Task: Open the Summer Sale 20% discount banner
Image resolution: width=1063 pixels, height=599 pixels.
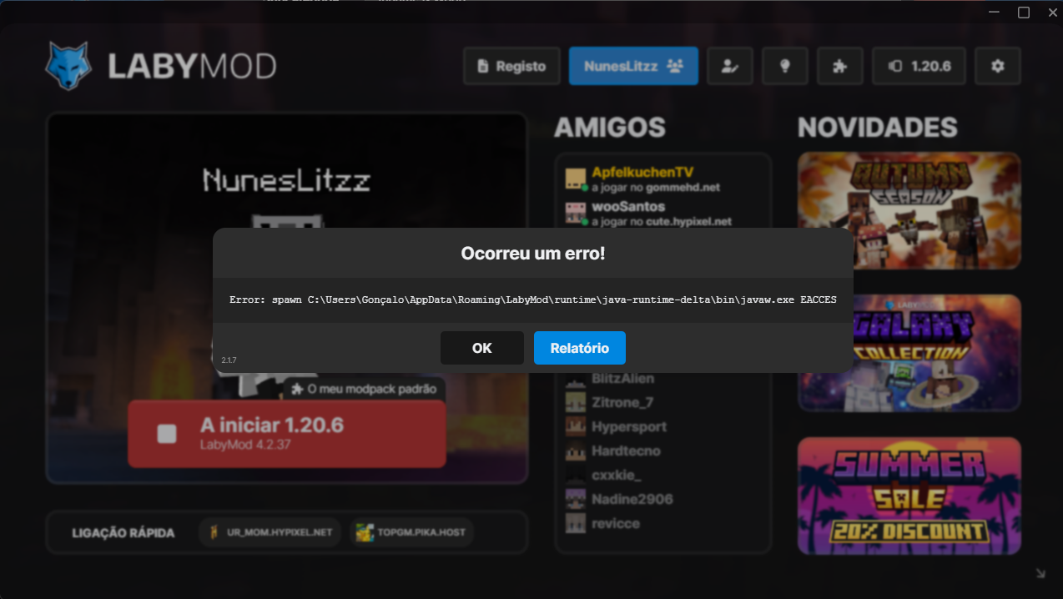Action: click(x=909, y=496)
